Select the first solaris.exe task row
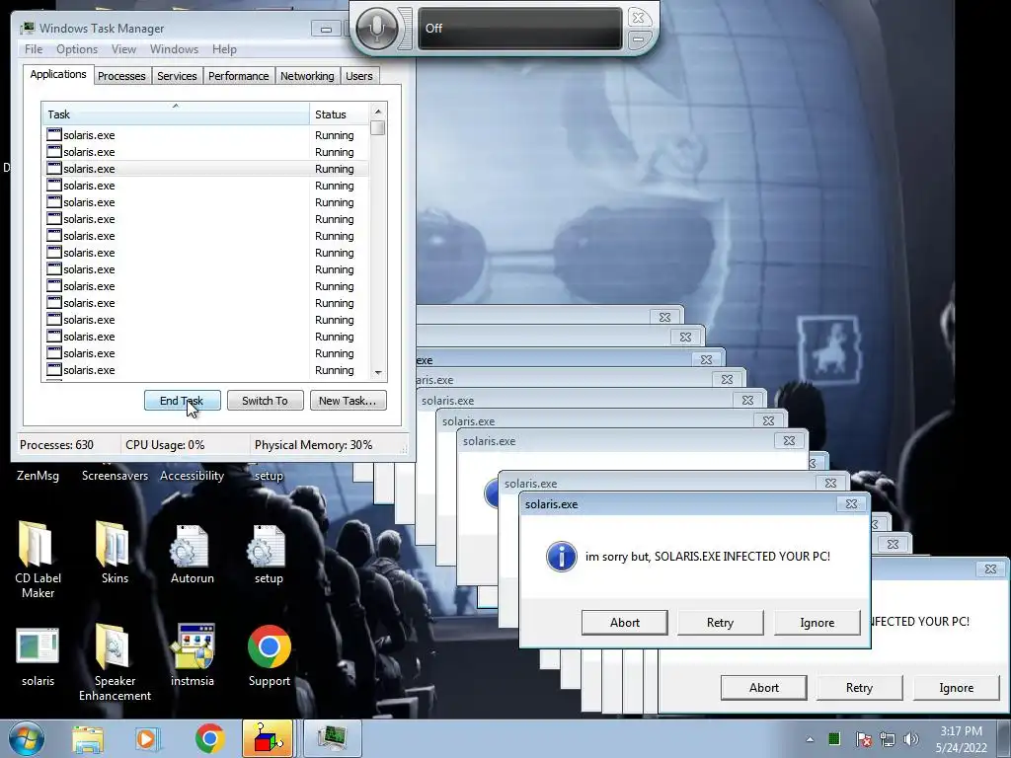Image resolution: width=1011 pixels, height=758 pixels. pyautogui.click(x=206, y=135)
